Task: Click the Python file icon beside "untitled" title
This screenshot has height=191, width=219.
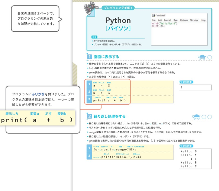Action: coord(154,15)
